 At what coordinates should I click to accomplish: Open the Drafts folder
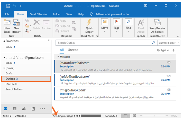pyautogui.click(x=9, y=73)
